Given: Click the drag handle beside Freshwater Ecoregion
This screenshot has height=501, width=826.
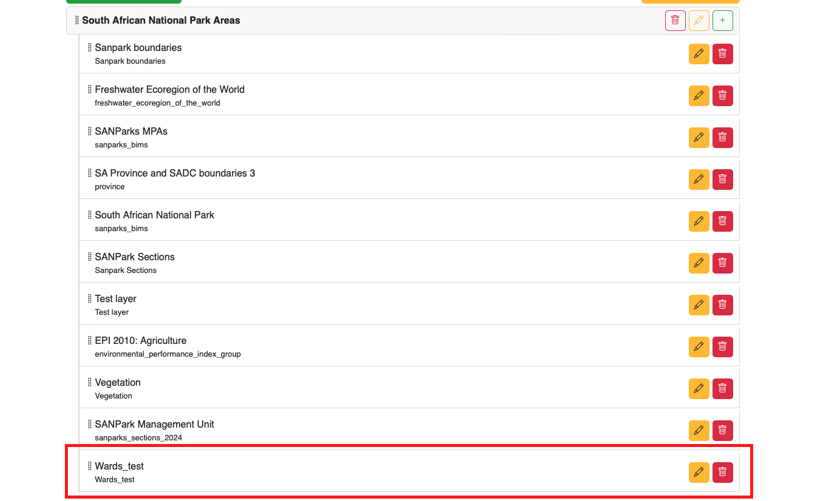Looking at the screenshot, I should click(x=90, y=89).
